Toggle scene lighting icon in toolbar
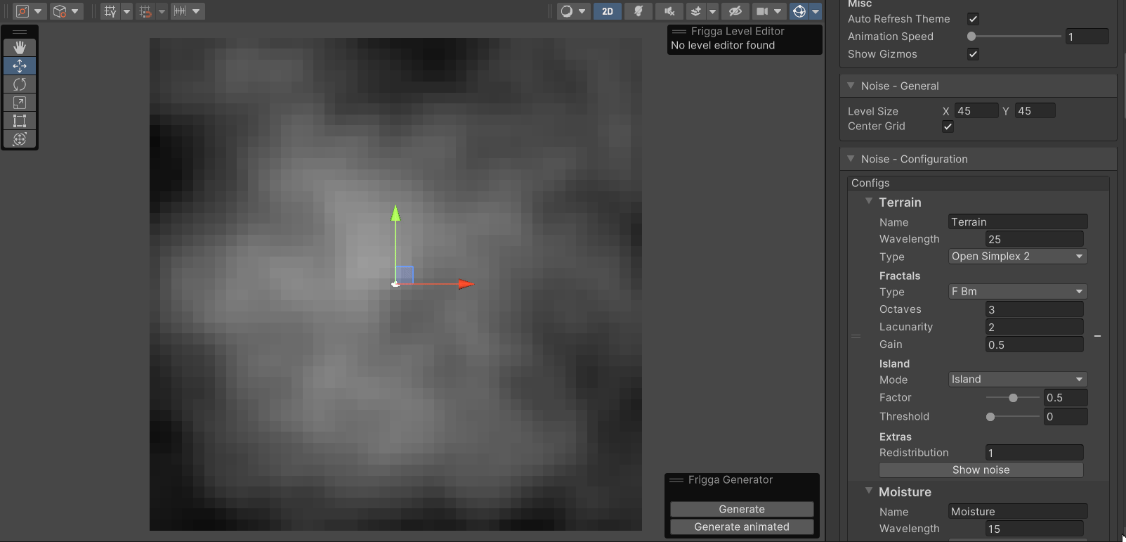The width and height of the screenshot is (1126, 542). [x=639, y=11]
